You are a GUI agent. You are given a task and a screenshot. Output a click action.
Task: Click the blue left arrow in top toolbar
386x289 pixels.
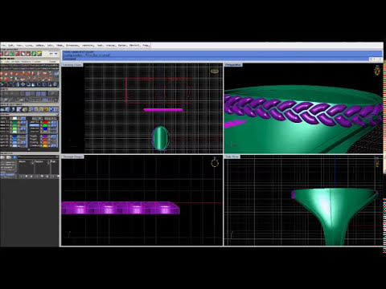pos(51,54)
